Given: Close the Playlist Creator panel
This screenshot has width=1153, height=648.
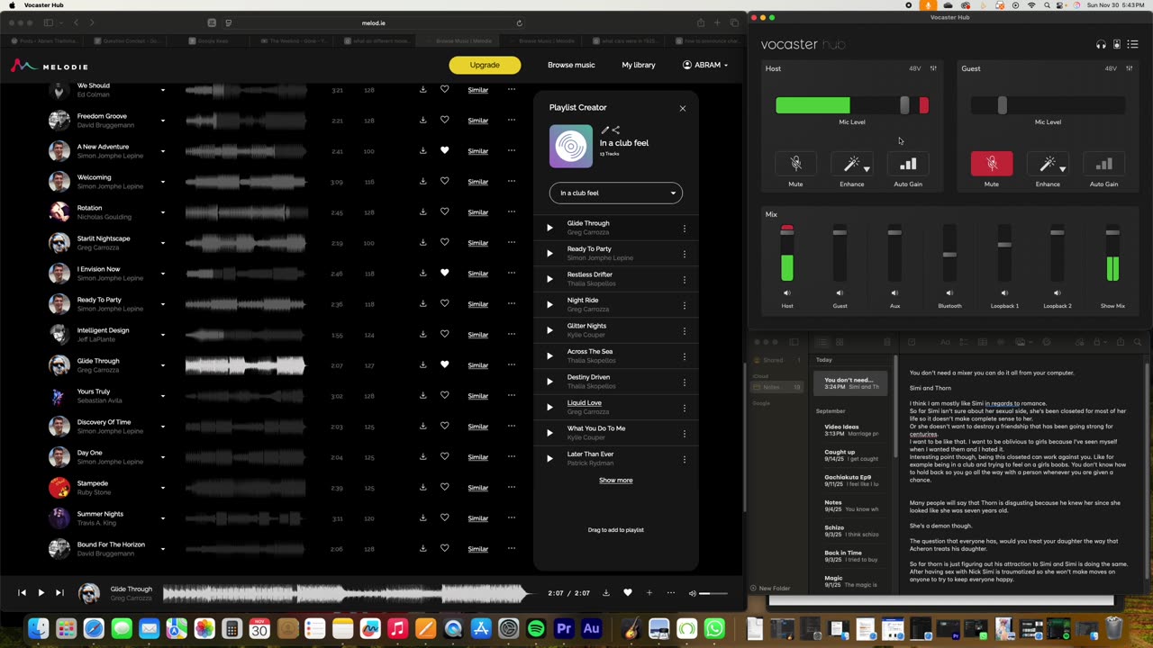Looking at the screenshot, I should (683, 108).
